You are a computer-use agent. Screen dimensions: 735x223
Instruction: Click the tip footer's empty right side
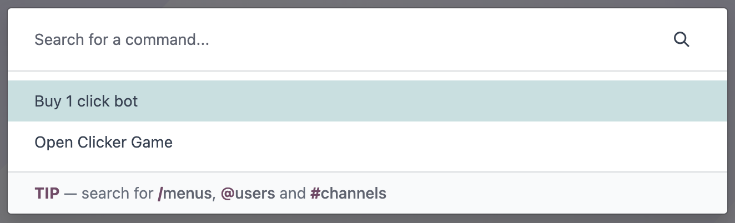click(x=555, y=194)
